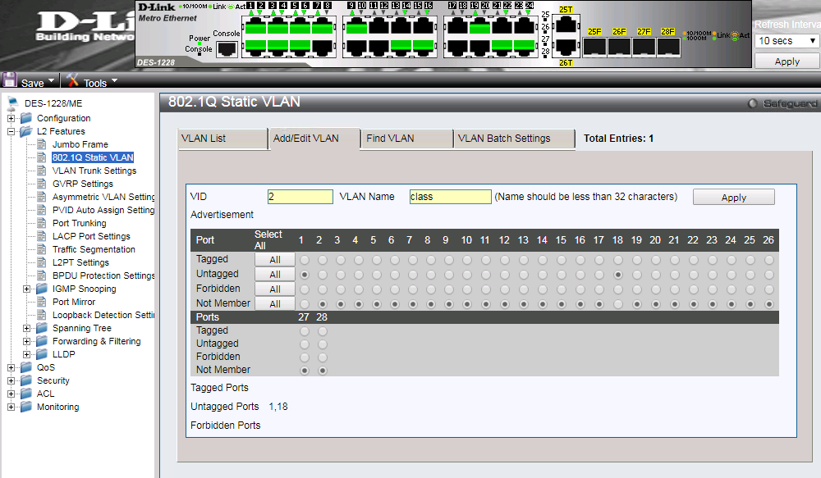This screenshot has height=478, width=821.
Task: Click combo port 26T on the switch panel
Action: click(566, 46)
